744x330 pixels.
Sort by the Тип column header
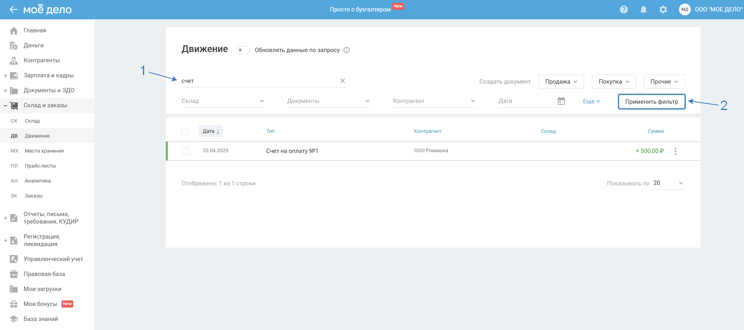(271, 131)
